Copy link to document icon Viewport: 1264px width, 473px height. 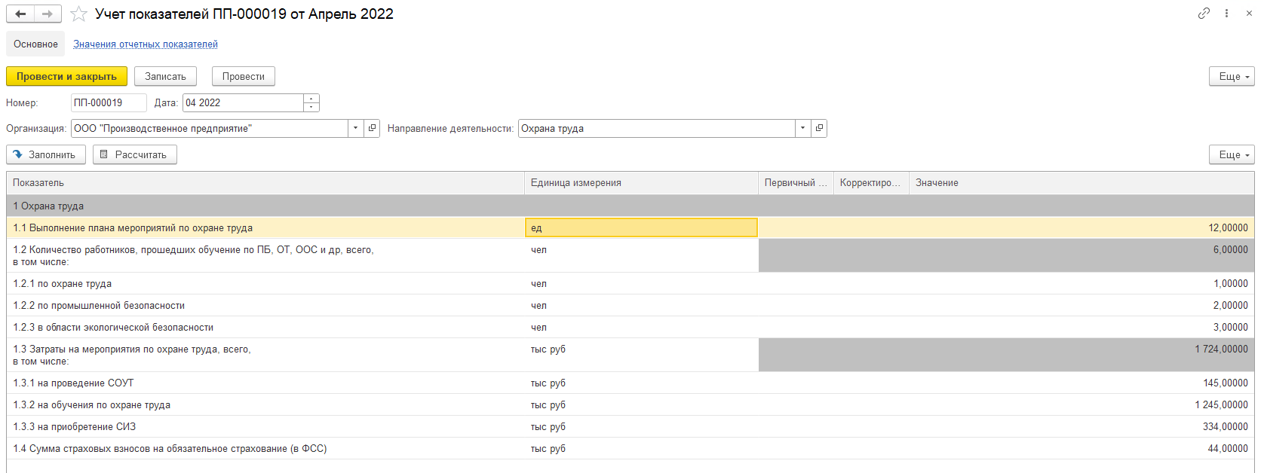[1204, 13]
